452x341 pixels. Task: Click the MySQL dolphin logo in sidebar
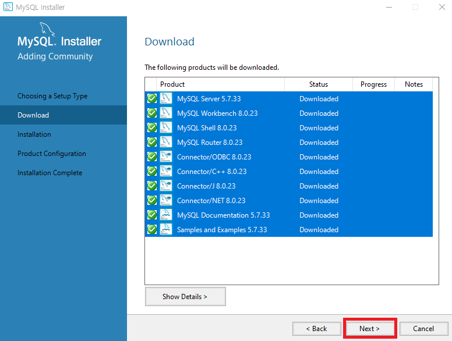click(x=47, y=29)
